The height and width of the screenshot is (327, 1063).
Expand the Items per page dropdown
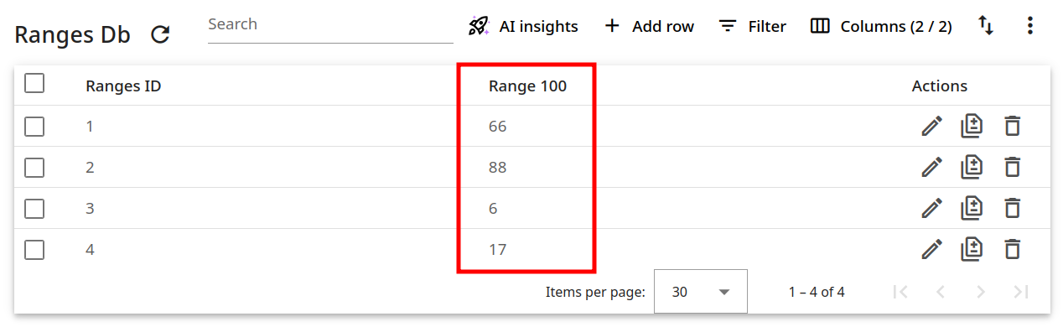pyautogui.click(x=701, y=292)
